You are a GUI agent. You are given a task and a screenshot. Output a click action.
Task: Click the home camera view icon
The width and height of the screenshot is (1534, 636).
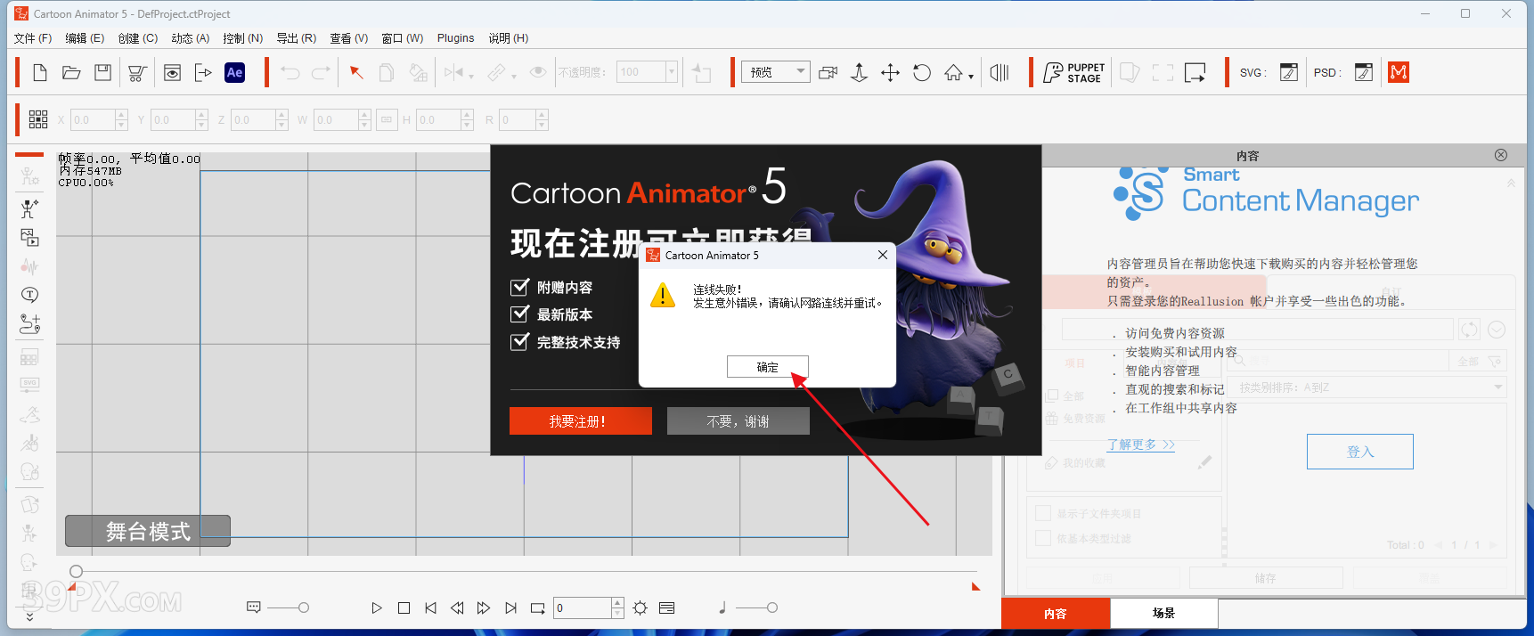click(953, 73)
